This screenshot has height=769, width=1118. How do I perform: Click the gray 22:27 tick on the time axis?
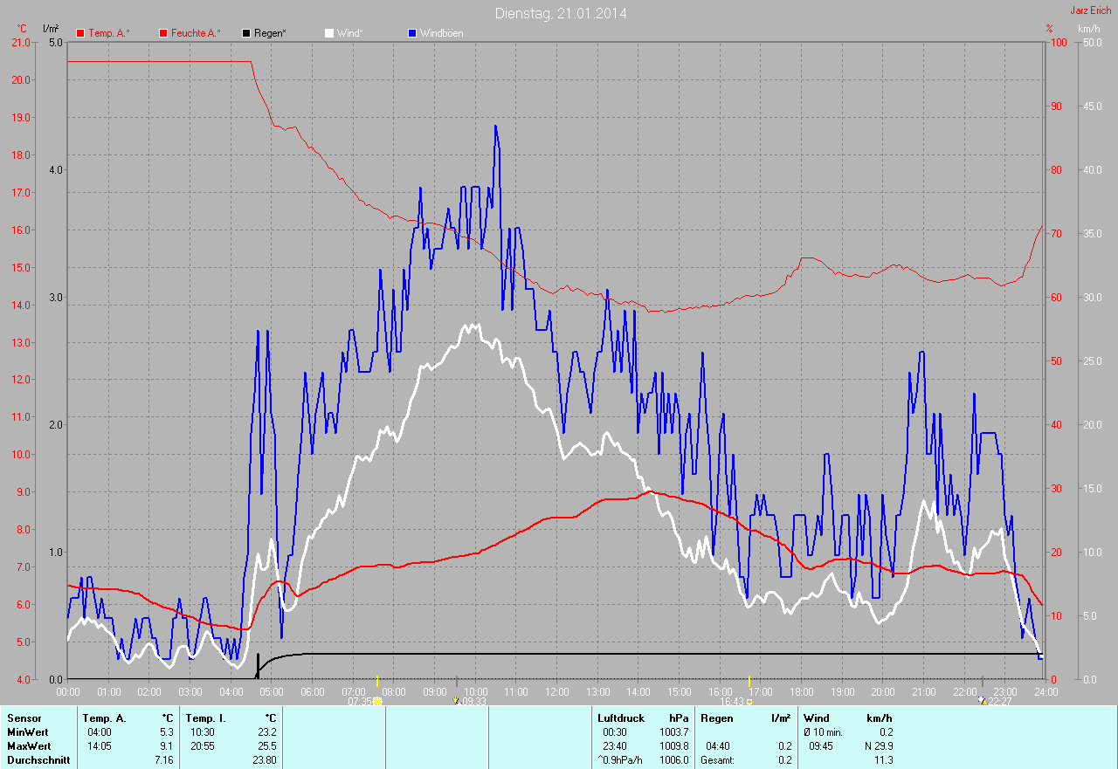click(x=983, y=681)
